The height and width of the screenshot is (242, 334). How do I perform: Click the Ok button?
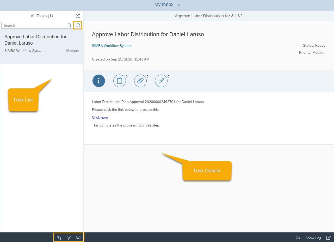(298, 238)
